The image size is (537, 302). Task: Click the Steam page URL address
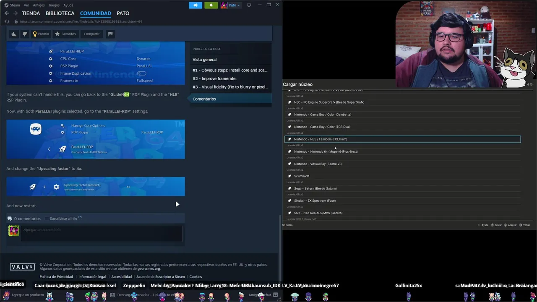click(81, 21)
